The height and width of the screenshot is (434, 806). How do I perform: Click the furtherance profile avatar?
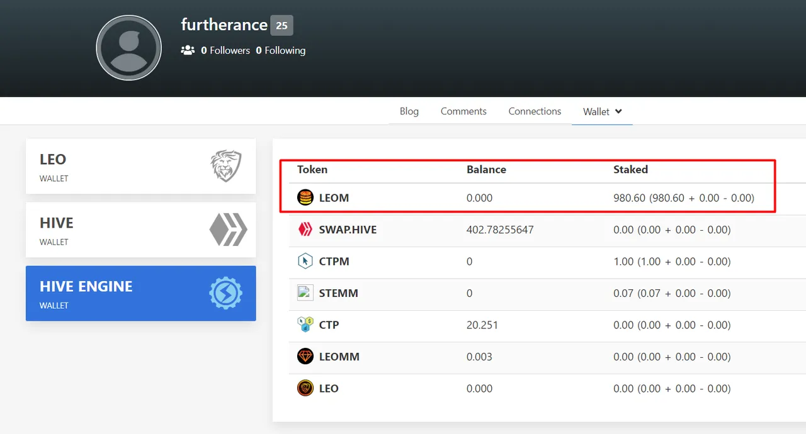click(129, 48)
